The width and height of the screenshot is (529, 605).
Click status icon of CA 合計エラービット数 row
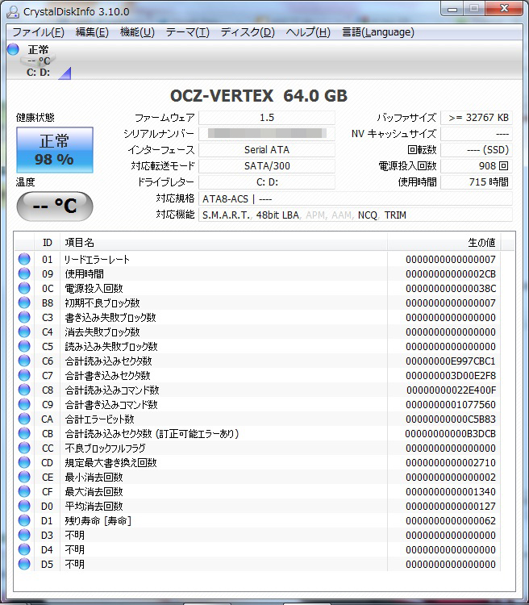coord(24,419)
